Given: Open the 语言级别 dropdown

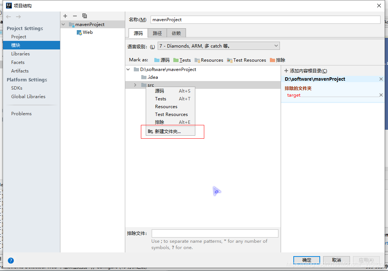Looking at the screenshot, I should (219, 46).
